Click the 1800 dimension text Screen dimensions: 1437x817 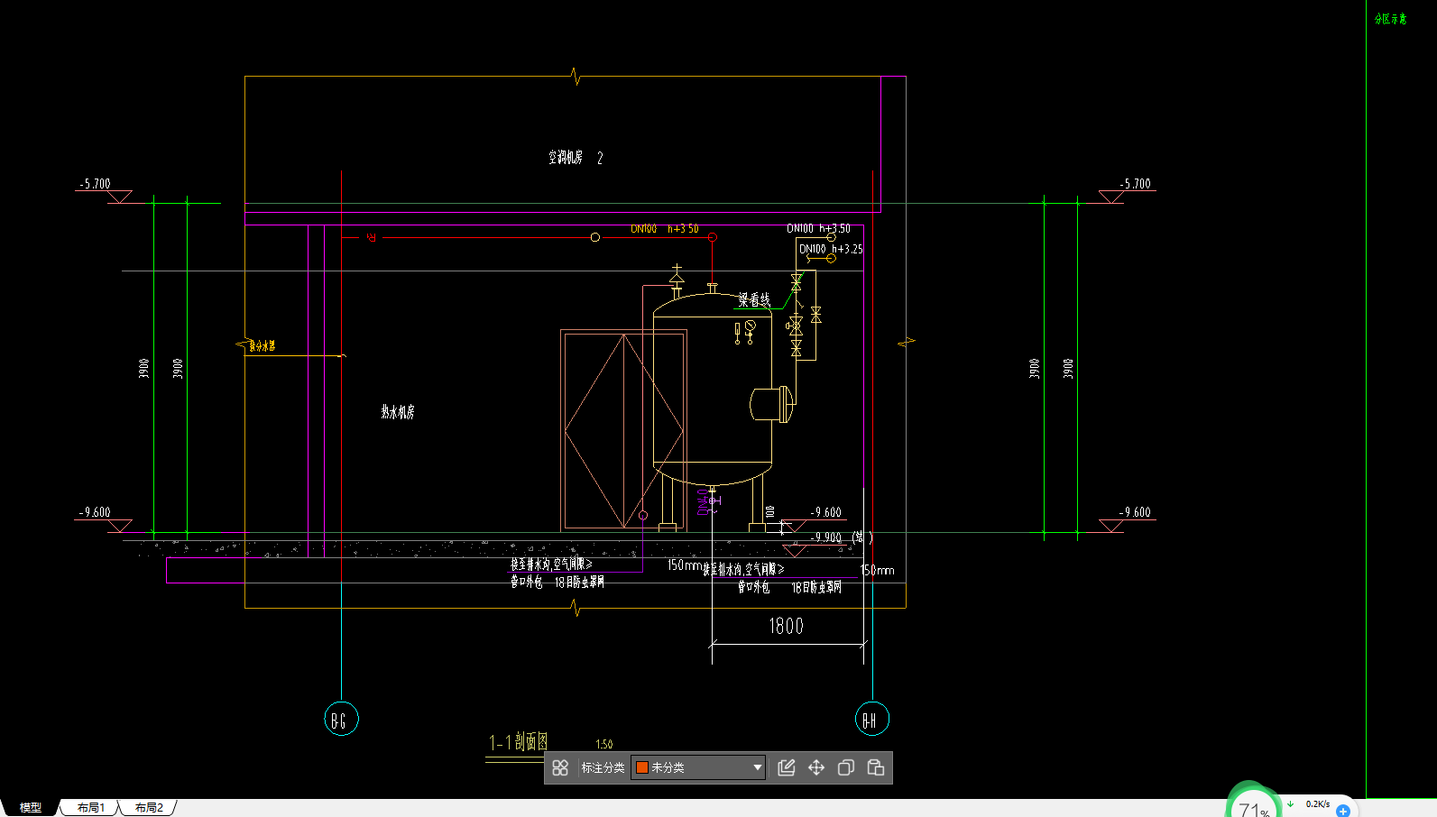click(786, 626)
